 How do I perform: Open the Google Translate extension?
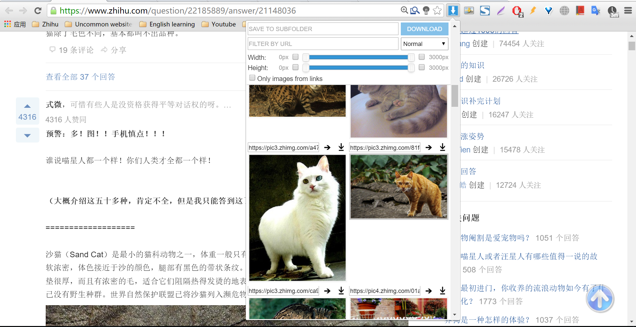(x=596, y=11)
